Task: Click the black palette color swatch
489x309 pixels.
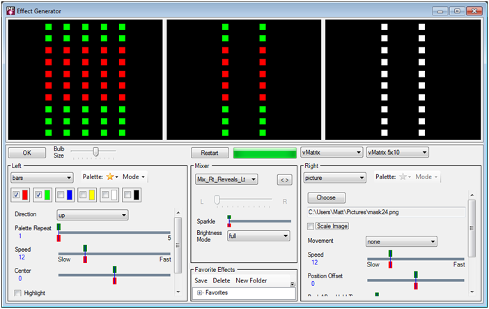Action: (x=137, y=195)
